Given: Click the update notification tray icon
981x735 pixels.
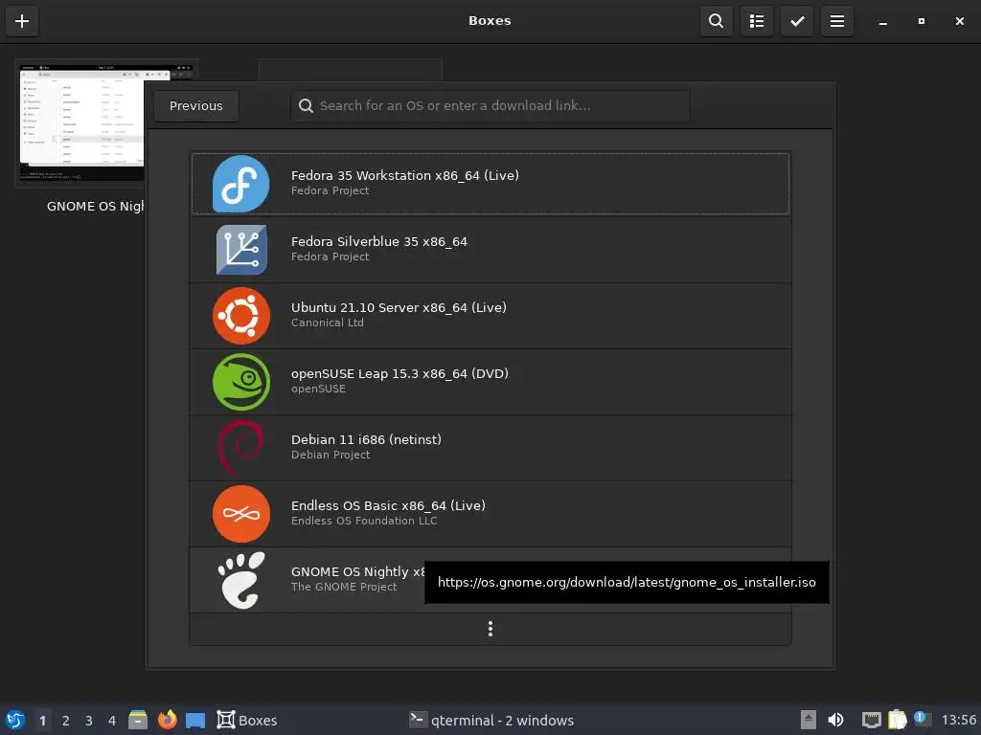Looking at the screenshot, I should pyautogui.click(x=921, y=719).
